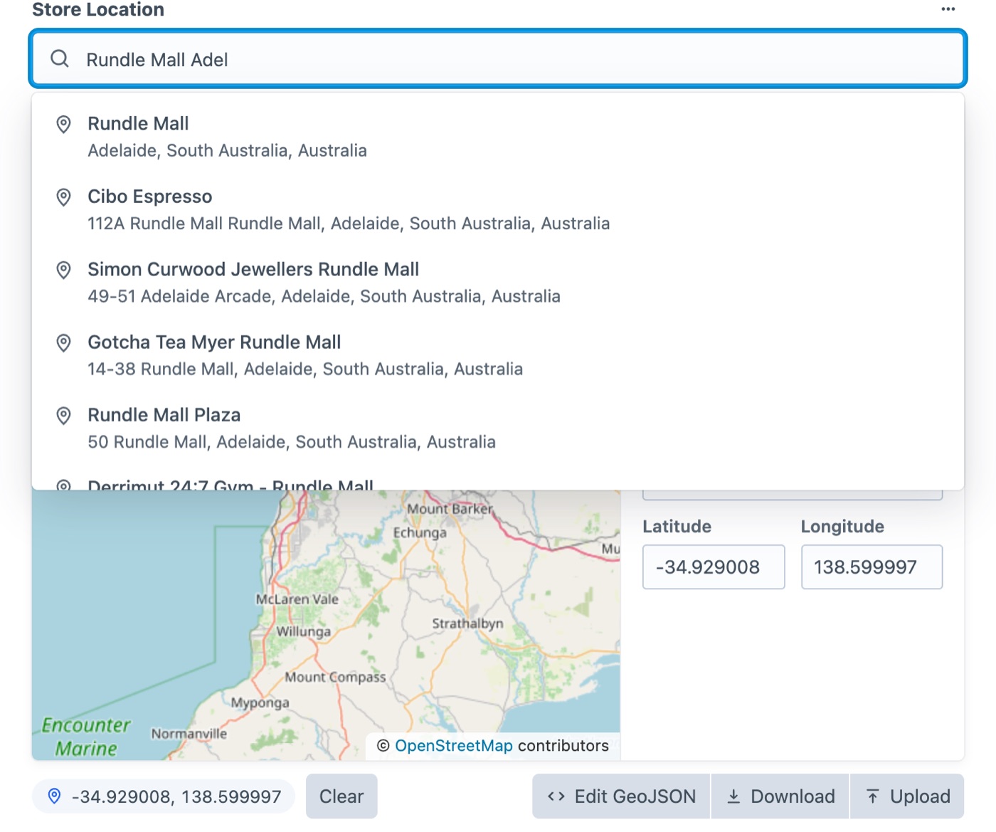Click the Longitude input field
This screenshot has height=832, width=996.
871,567
